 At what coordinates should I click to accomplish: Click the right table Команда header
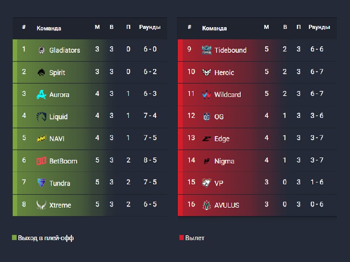pos(214,28)
